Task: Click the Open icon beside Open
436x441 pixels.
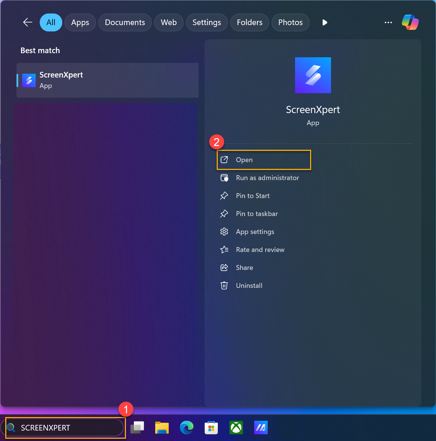Action: pos(224,160)
